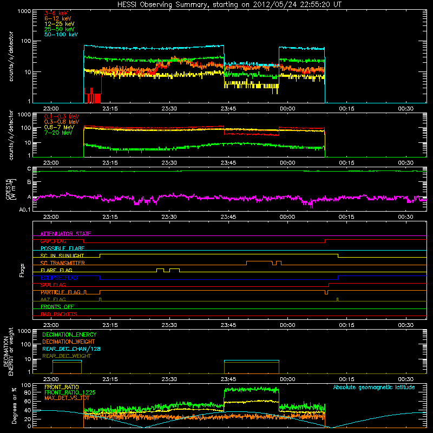
Task: Click the REAR_DEC_WEIGHT legend label
Action: 67,356
